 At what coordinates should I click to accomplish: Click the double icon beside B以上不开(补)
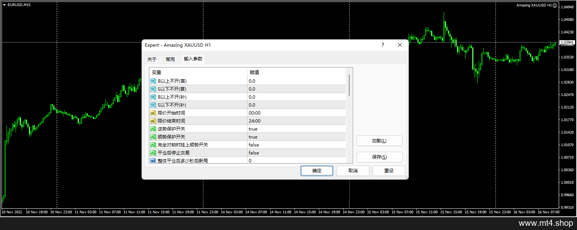(153, 97)
